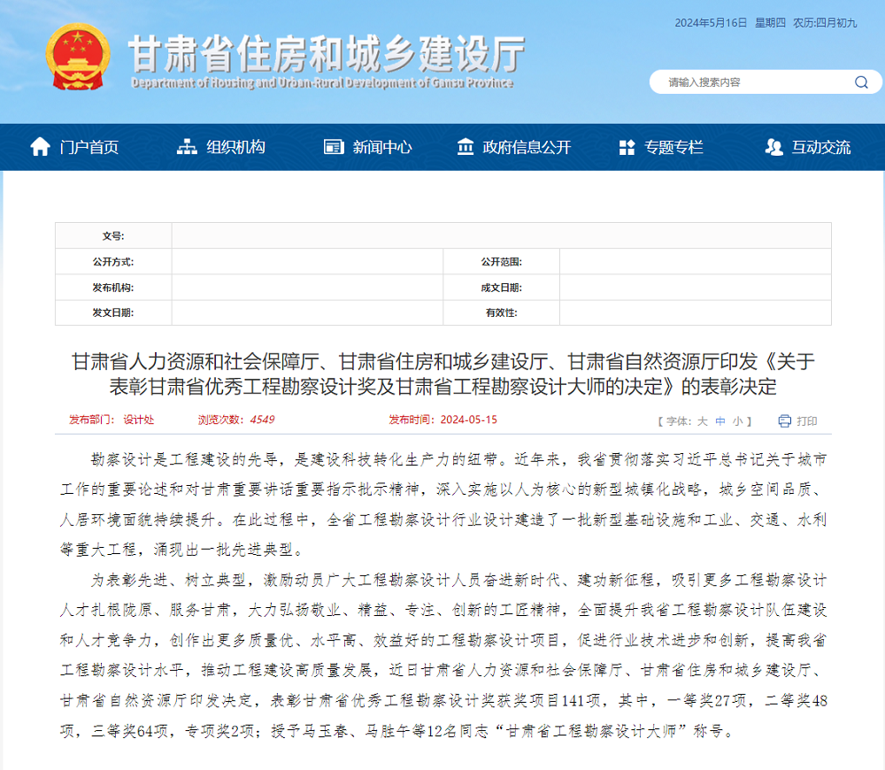Screen dimensions: 885x770
Task: Click the 农历:四月初九 text
Action: point(825,23)
